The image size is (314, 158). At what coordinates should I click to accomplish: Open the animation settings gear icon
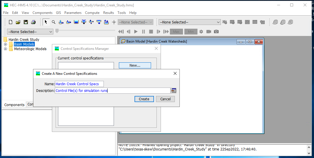[201, 32]
